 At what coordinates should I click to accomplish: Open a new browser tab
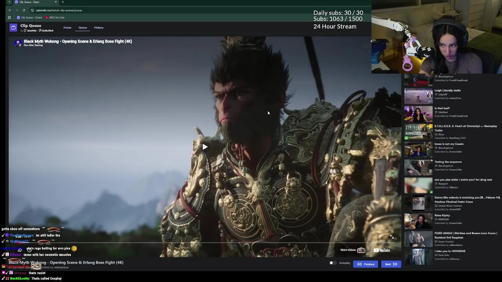point(63,2)
